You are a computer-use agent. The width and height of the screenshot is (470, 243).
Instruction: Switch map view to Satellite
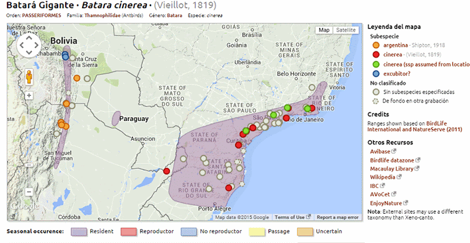345,30
